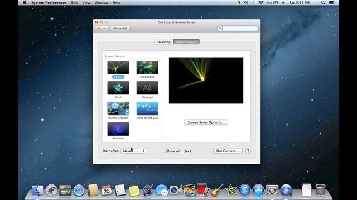The image size is (357, 200).
Task: Open Calendar icon showing 25
Action: tap(107, 190)
